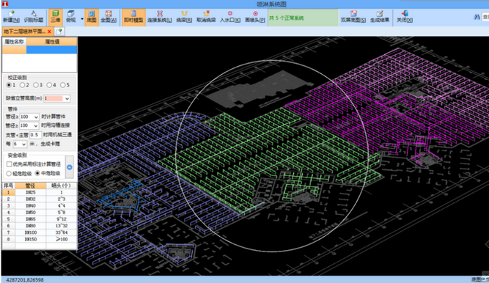Click the new tab icon beside the tab

coord(60,32)
